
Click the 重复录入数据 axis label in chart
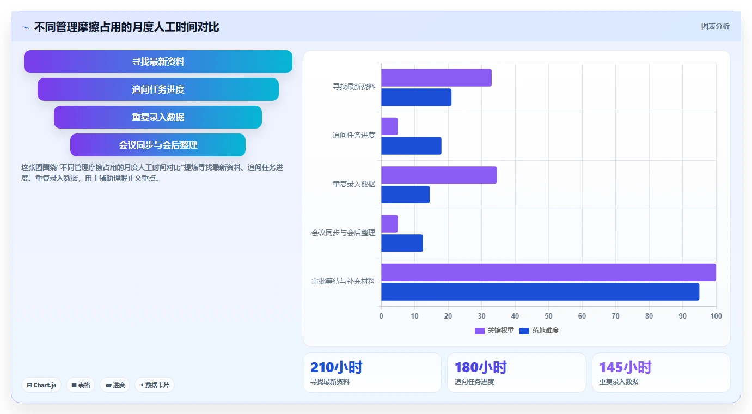[x=354, y=184]
